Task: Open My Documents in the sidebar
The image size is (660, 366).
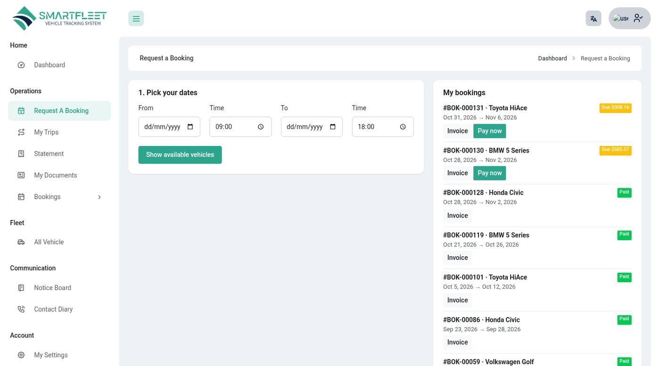Action: coord(59,175)
